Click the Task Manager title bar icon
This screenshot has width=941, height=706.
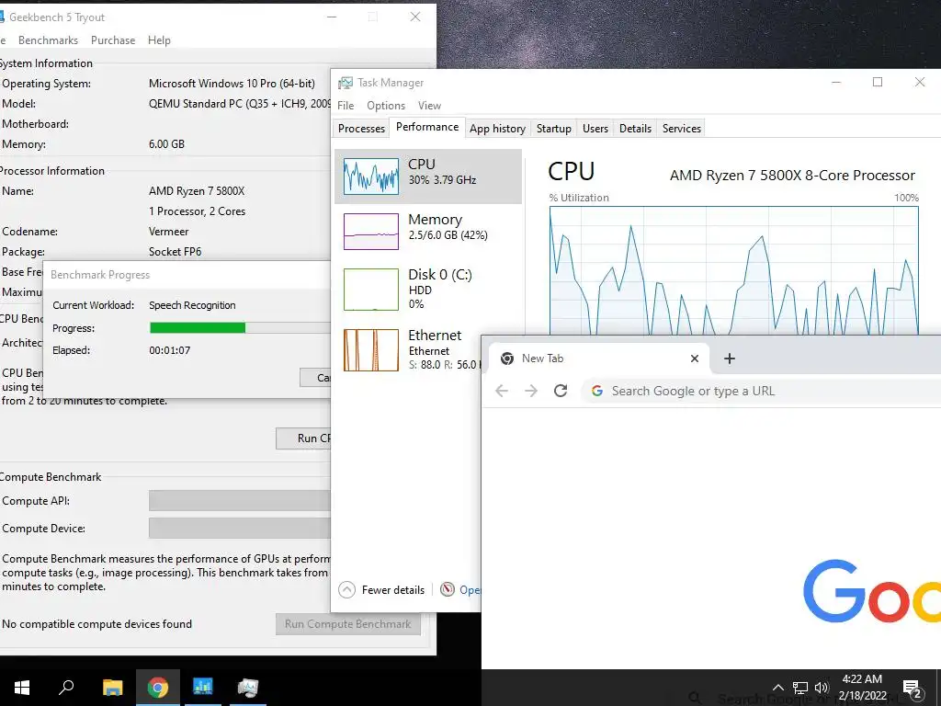click(346, 83)
